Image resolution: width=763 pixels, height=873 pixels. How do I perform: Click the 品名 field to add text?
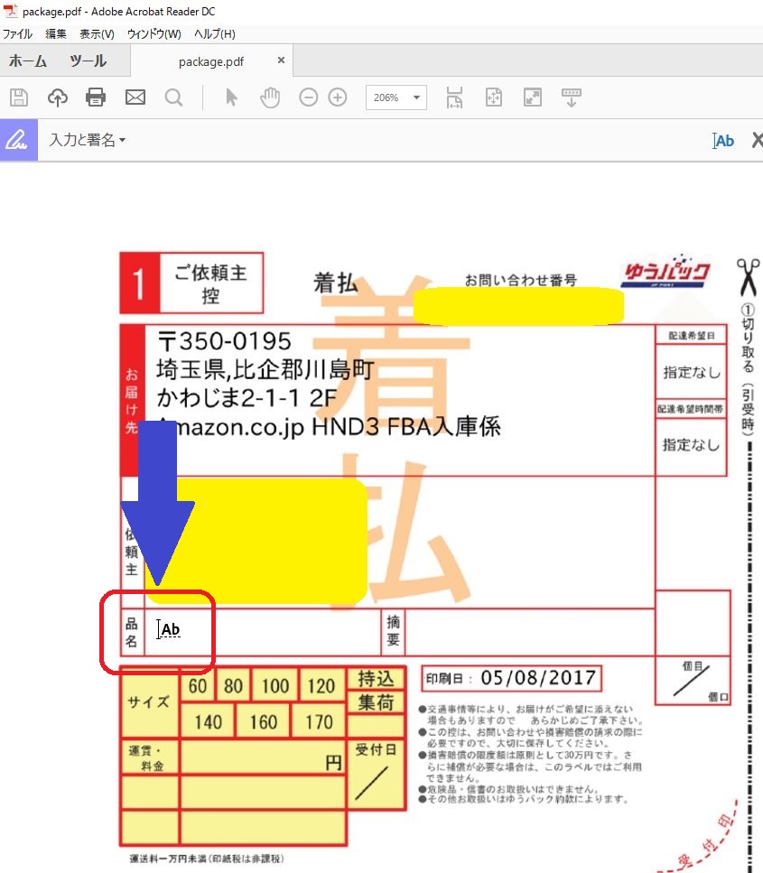point(263,632)
